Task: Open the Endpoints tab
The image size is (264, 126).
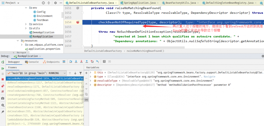Action: point(51,62)
